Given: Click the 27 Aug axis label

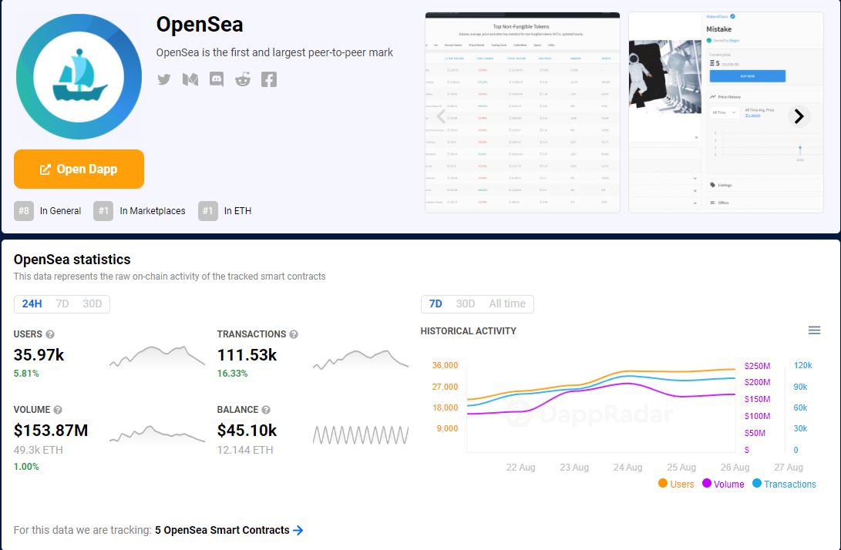Looking at the screenshot, I should 789,468.
